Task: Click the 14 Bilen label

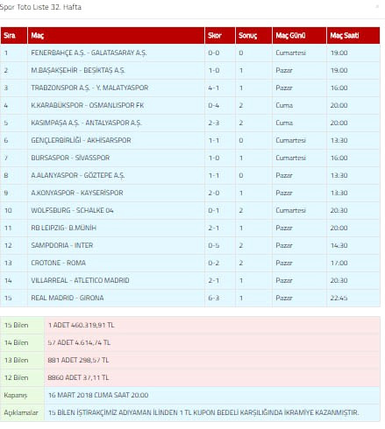Action: pyautogui.click(x=17, y=342)
